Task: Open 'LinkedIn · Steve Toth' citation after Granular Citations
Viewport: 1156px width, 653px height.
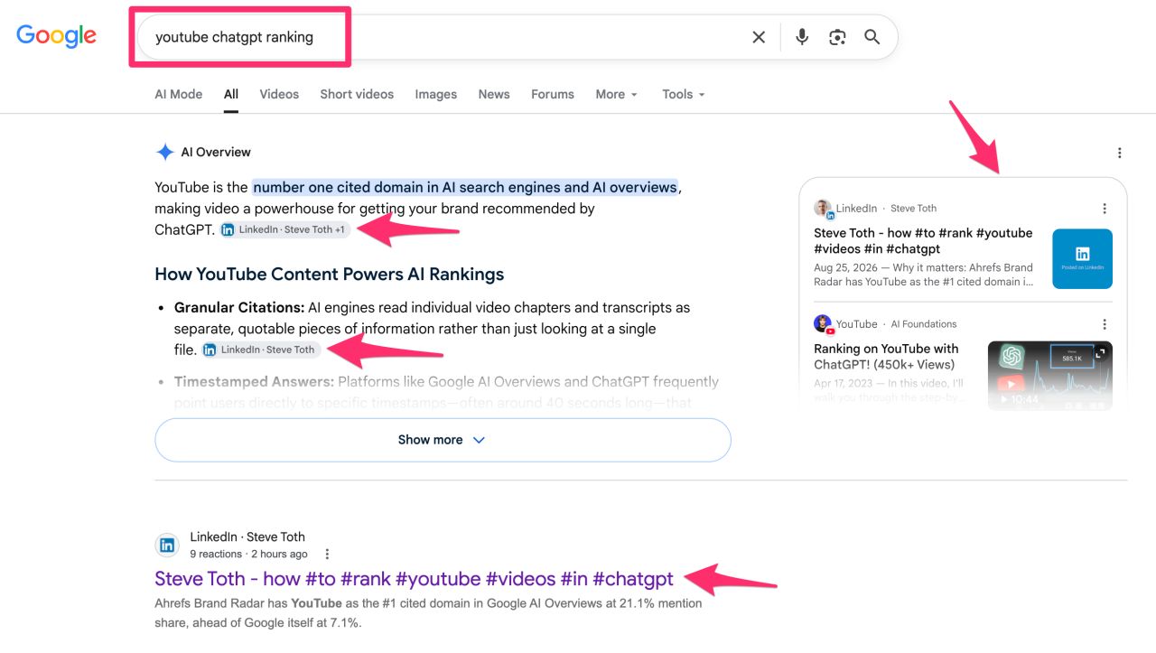Action: coord(260,350)
